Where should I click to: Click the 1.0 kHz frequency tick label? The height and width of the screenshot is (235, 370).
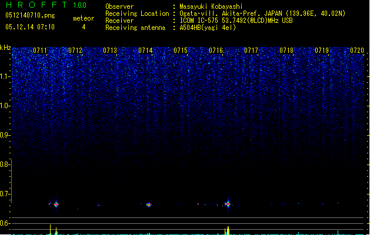[x=5, y=106]
